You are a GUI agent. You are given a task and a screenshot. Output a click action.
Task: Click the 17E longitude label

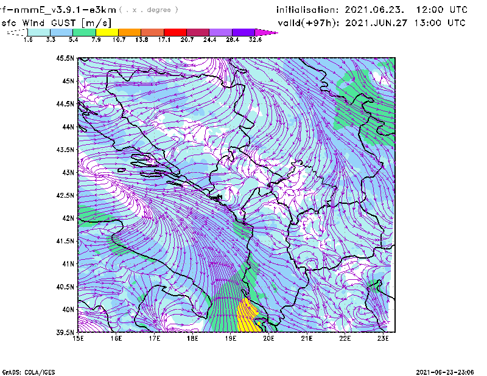(x=155, y=338)
